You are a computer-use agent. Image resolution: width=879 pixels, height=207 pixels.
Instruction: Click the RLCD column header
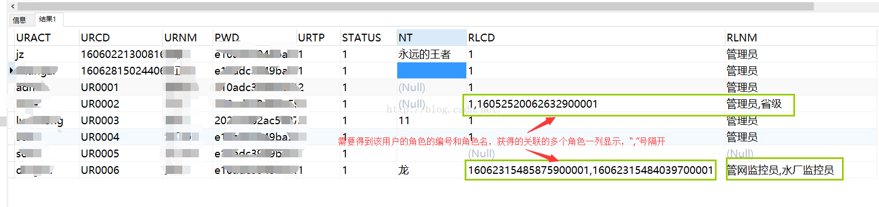click(596, 38)
